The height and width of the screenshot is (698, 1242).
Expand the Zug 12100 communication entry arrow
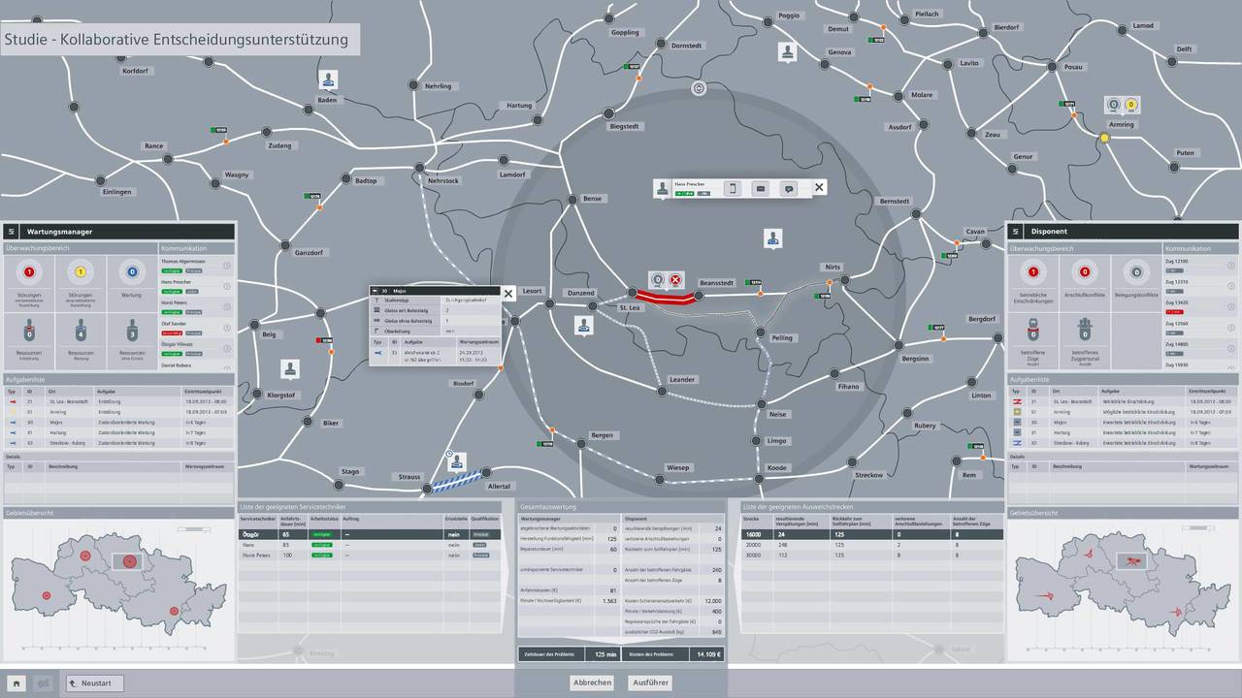(1232, 266)
